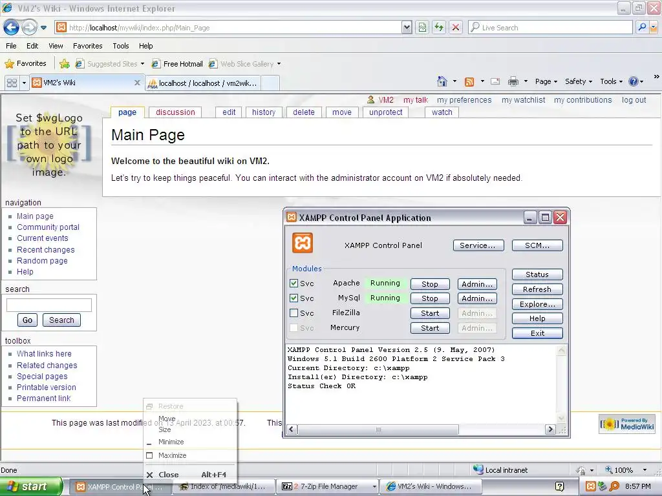
Task: Click the XAMPP icon in the system tray
Action: tap(591, 486)
